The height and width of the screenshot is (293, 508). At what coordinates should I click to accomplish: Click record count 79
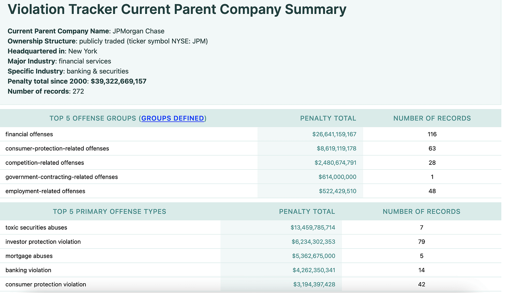(x=421, y=242)
